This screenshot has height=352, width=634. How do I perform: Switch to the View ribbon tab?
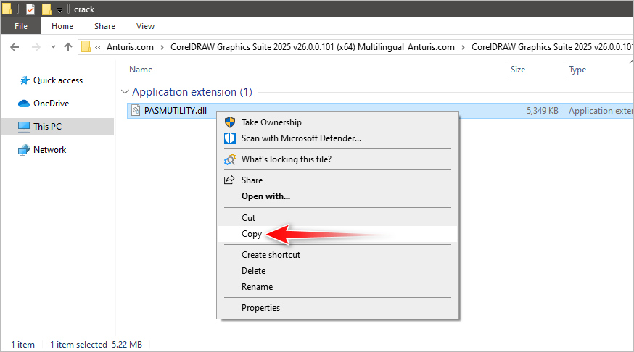pos(145,26)
